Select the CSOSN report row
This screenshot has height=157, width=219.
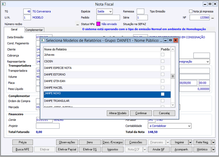[107, 62]
